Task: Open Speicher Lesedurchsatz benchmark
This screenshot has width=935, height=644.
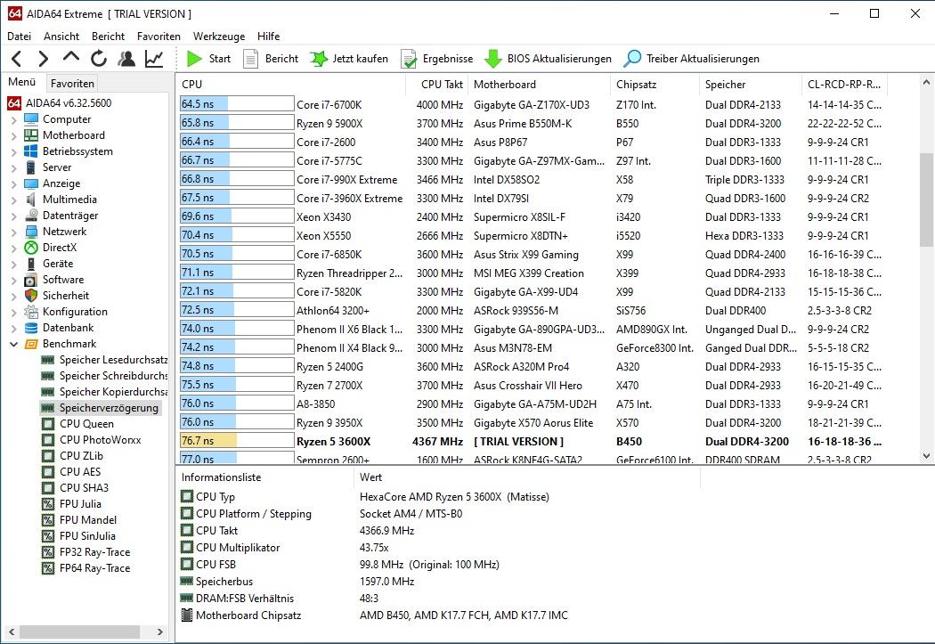Action: (113, 360)
